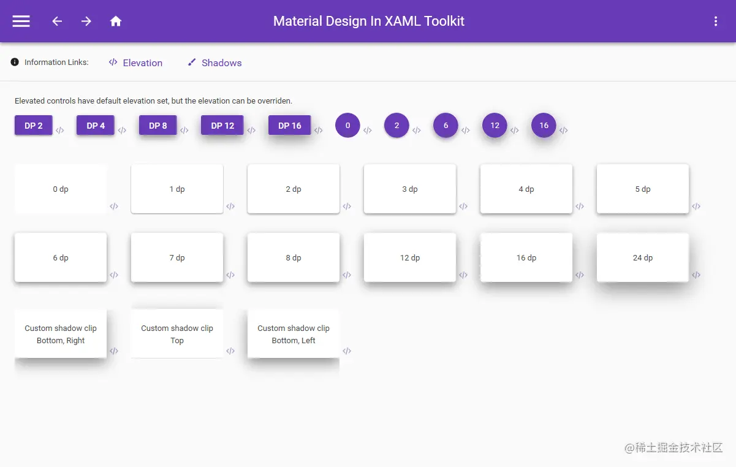Open the three-dot overflow menu
Screen dimensions: 736x467
(x=716, y=21)
